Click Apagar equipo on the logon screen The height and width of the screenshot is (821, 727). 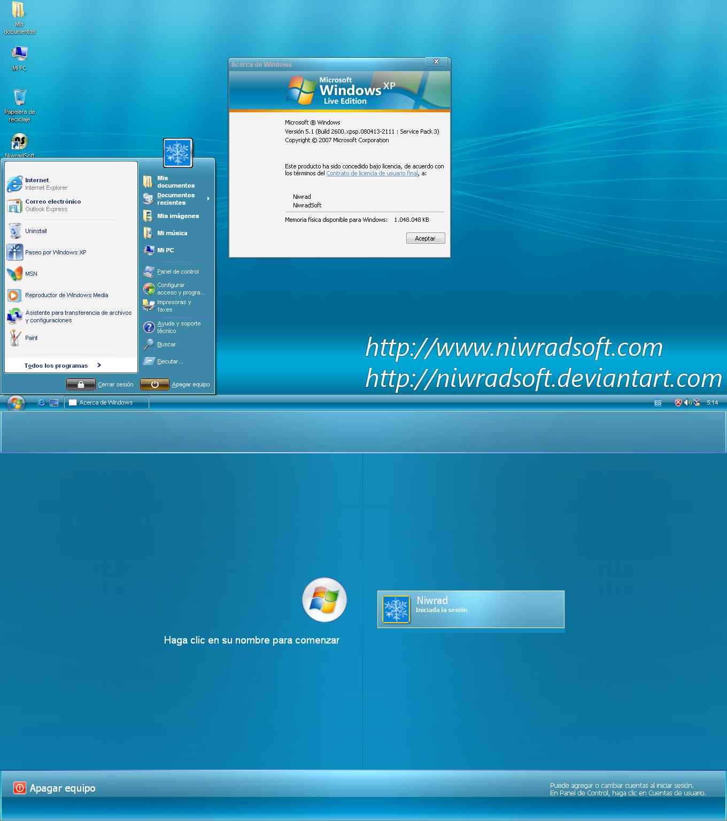point(55,788)
